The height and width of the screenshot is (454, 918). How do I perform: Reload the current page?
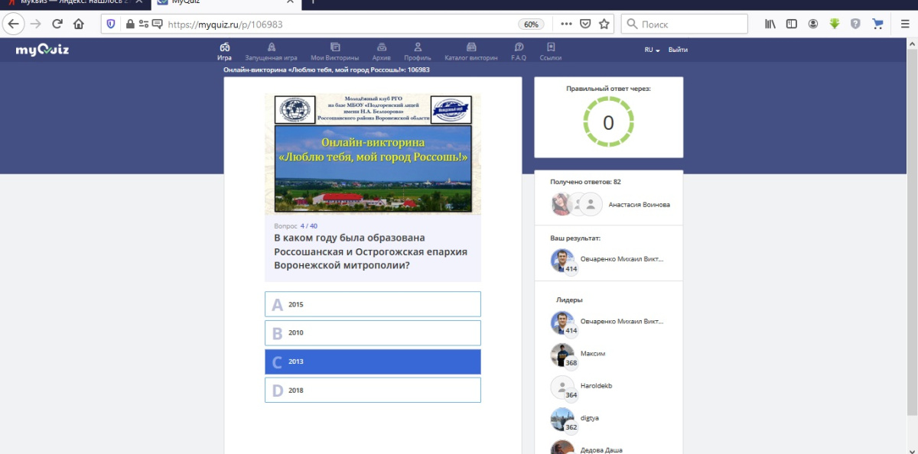pos(57,24)
